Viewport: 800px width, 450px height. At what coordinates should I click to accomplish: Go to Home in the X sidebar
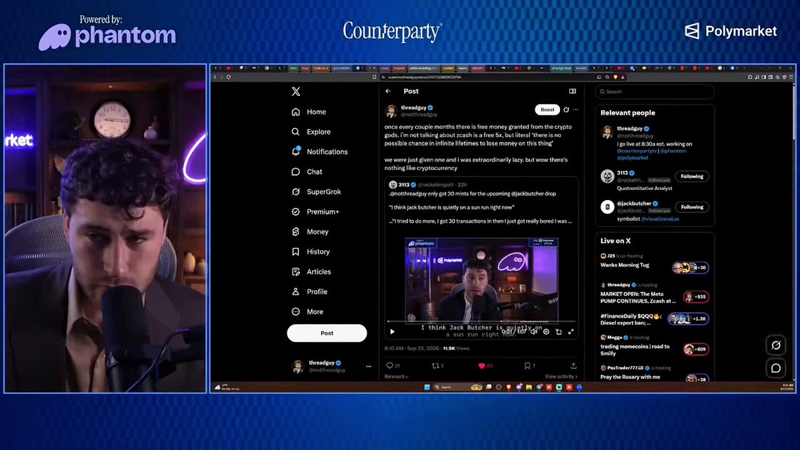point(309,112)
